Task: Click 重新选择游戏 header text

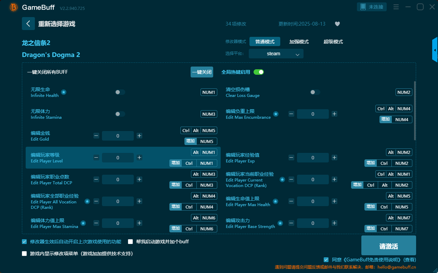Action: tap(57, 24)
